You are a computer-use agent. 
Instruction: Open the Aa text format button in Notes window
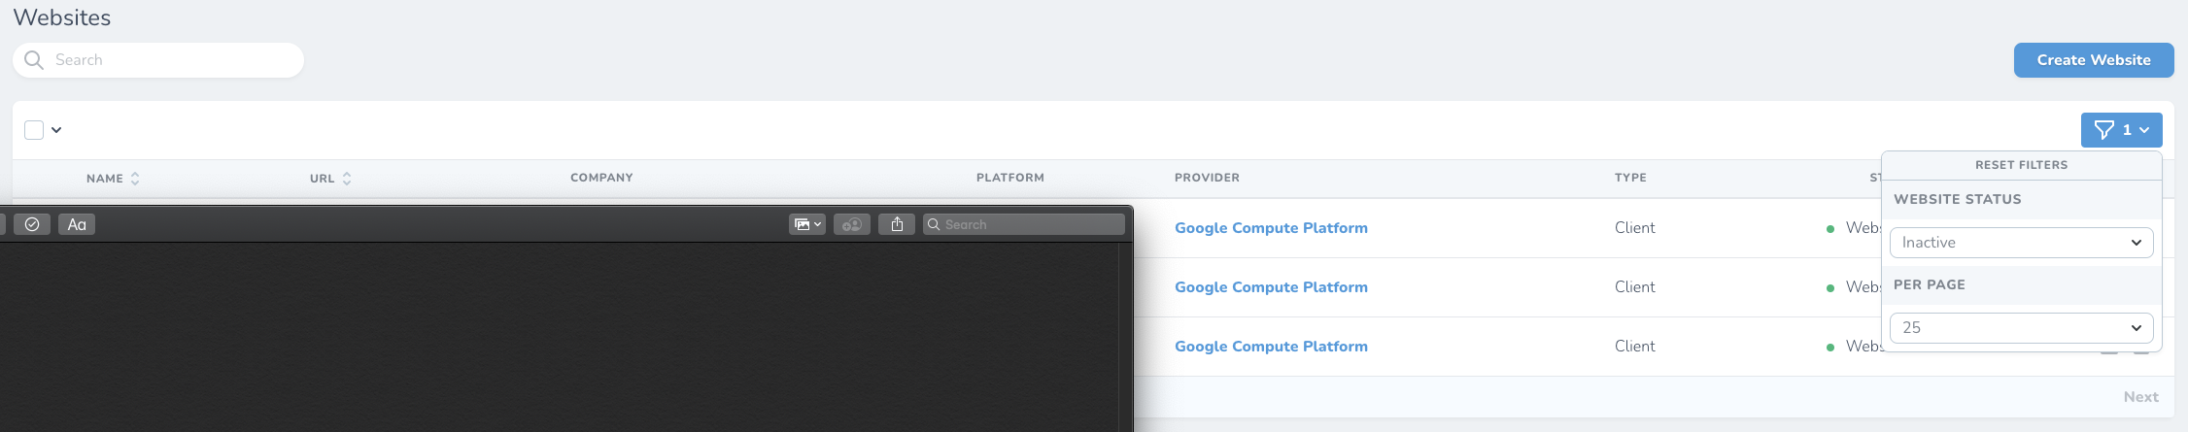(x=77, y=224)
